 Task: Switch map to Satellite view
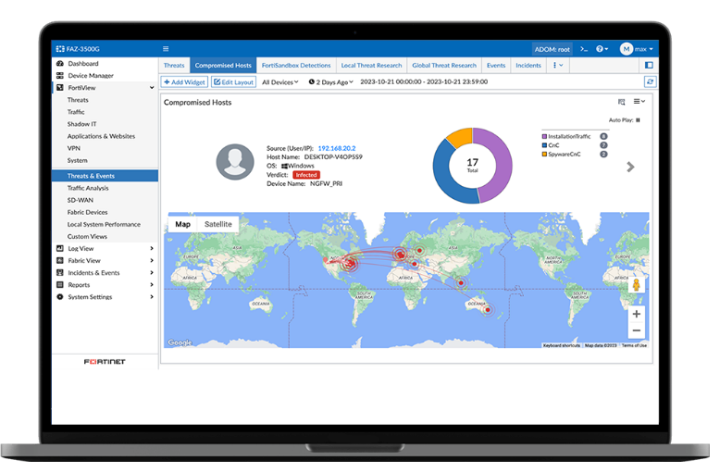[218, 224]
